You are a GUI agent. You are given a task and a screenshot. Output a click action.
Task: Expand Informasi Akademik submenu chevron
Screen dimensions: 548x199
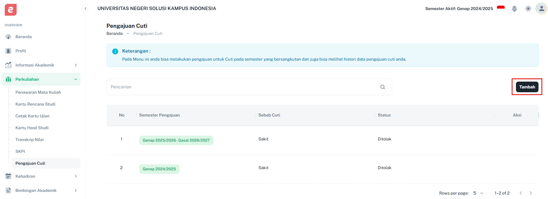[76, 65]
